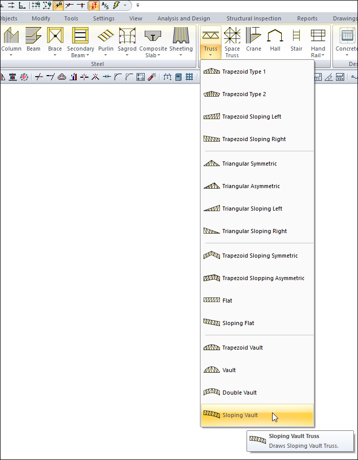This screenshot has height=460, width=358.
Task: Toggle the highlighted red vertical arrows icon
Action: point(94,5)
